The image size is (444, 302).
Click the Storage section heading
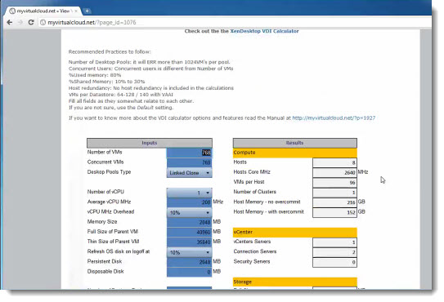click(x=294, y=282)
